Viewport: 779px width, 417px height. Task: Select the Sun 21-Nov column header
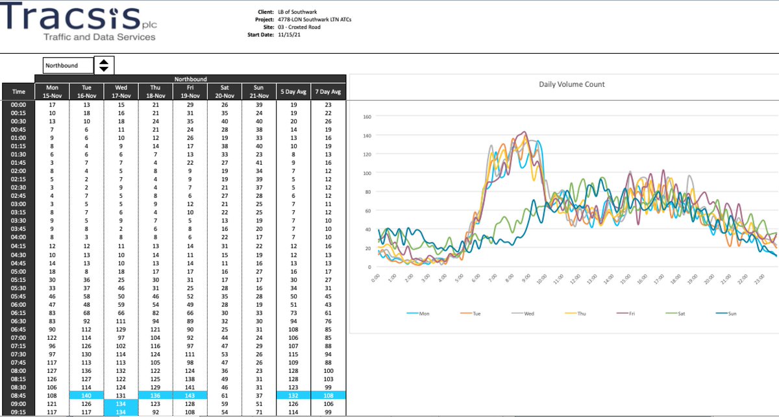[259, 91]
